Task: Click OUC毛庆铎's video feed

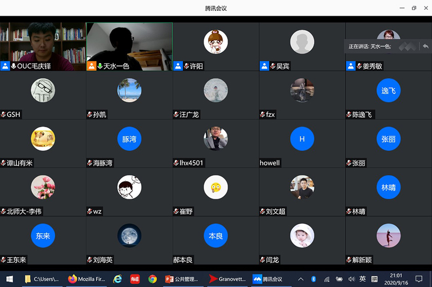Action: [43, 42]
